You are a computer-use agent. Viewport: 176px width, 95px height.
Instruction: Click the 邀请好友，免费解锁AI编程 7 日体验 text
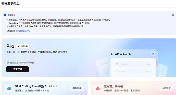coord(32,90)
